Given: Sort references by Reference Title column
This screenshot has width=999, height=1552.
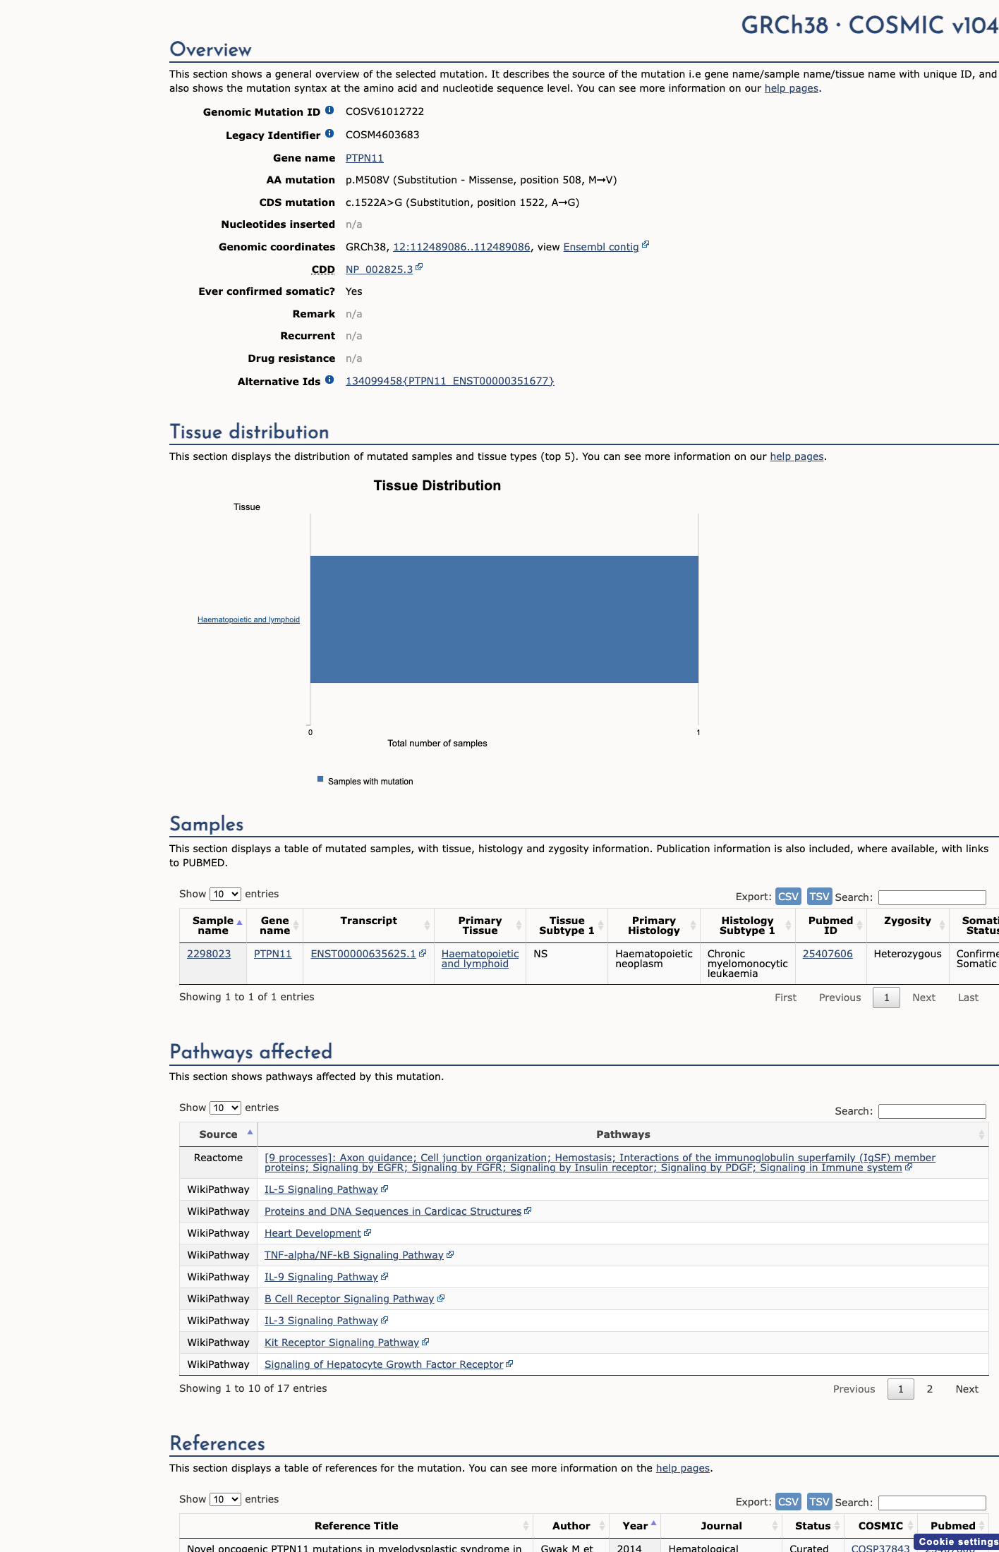Looking at the screenshot, I should tap(356, 1526).
